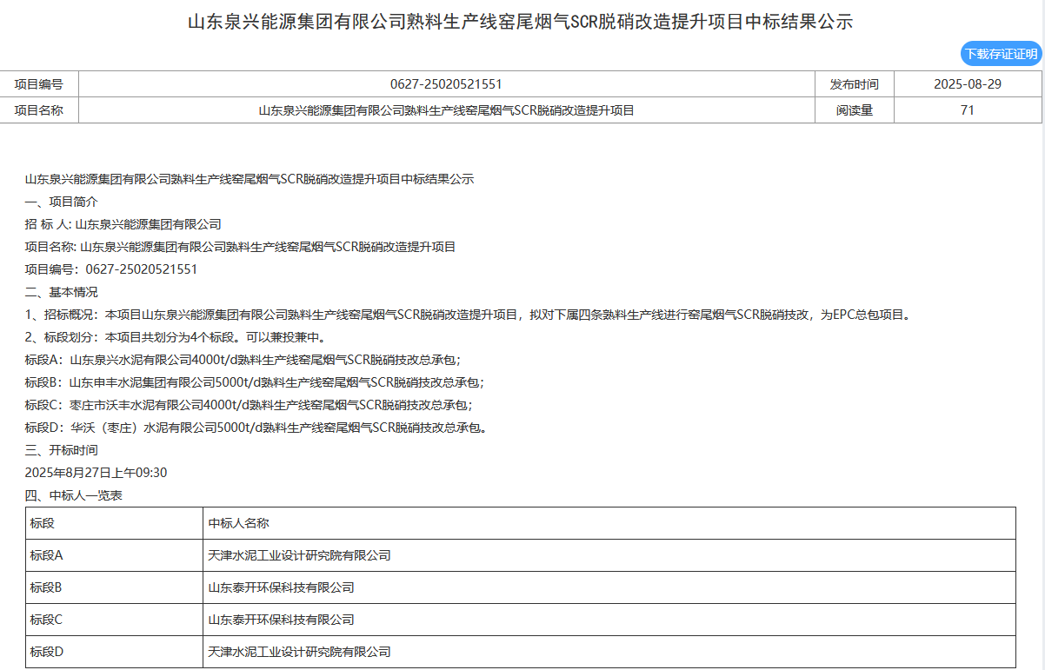The height and width of the screenshot is (670, 1045).
Task: Click the 标段A cell in winners table
Action: click(x=114, y=555)
